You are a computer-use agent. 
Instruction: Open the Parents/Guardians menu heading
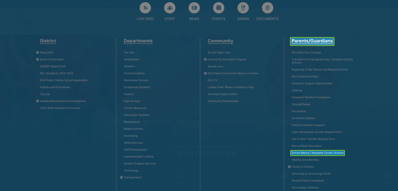tap(312, 41)
